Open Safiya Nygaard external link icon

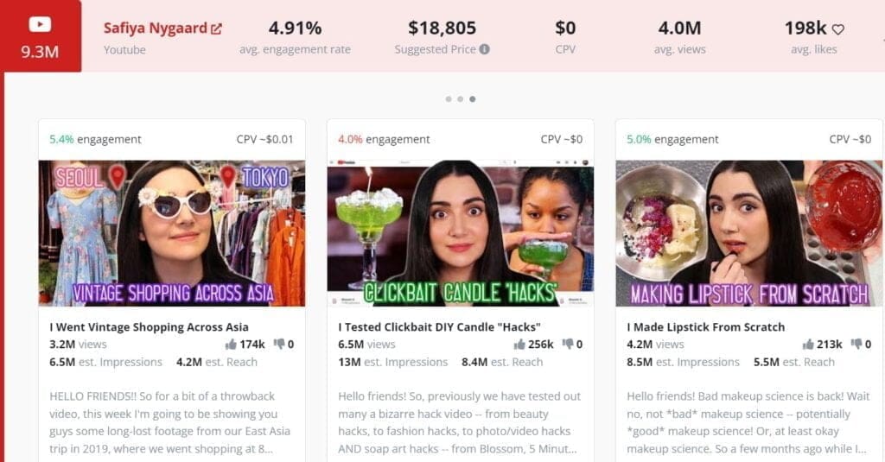(x=216, y=28)
